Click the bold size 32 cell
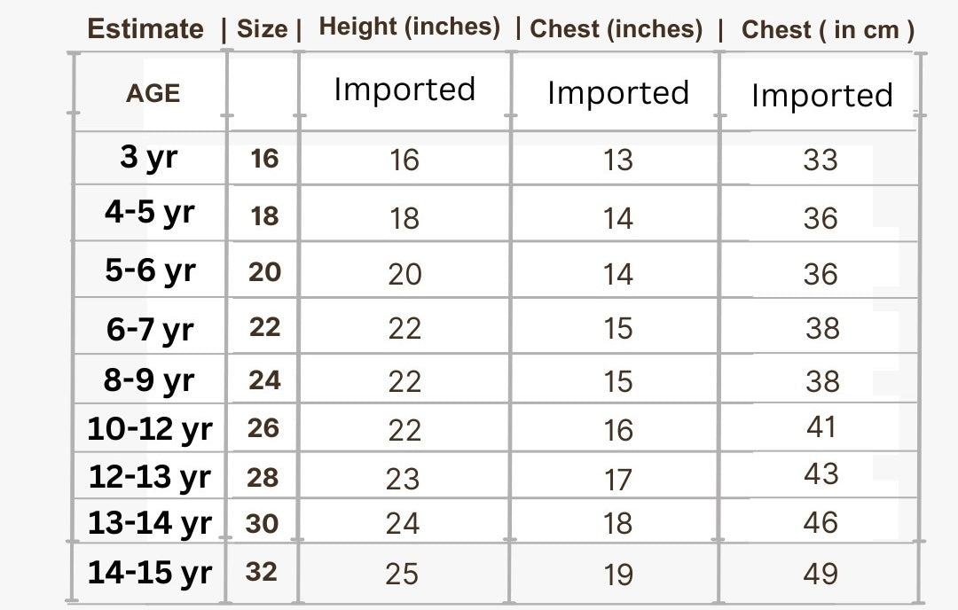 [x=262, y=572]
